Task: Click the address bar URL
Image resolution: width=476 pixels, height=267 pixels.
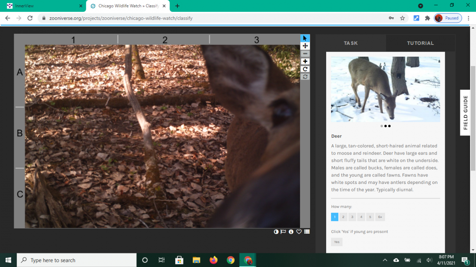Action: 121,18
